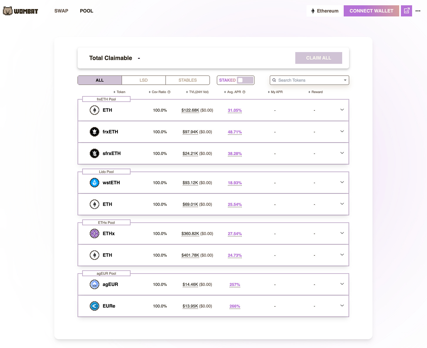The height and width of the screenshot is (348, 427).
Task: Click the Lido Pool label
Action: [106, 172]
